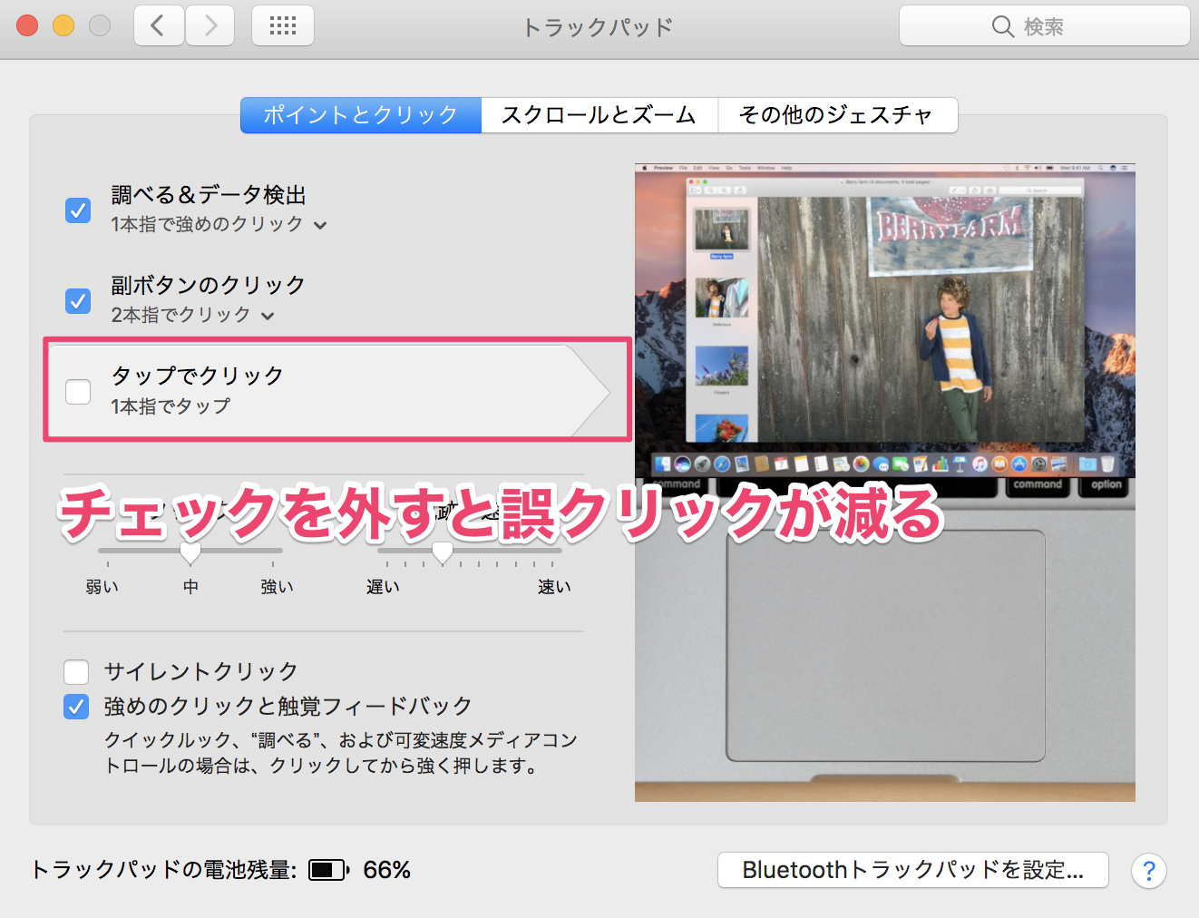Image resolution: width=1199 pixels, height=918 pixels.
Task: Click the gesture preview video image
Action: 884,481
